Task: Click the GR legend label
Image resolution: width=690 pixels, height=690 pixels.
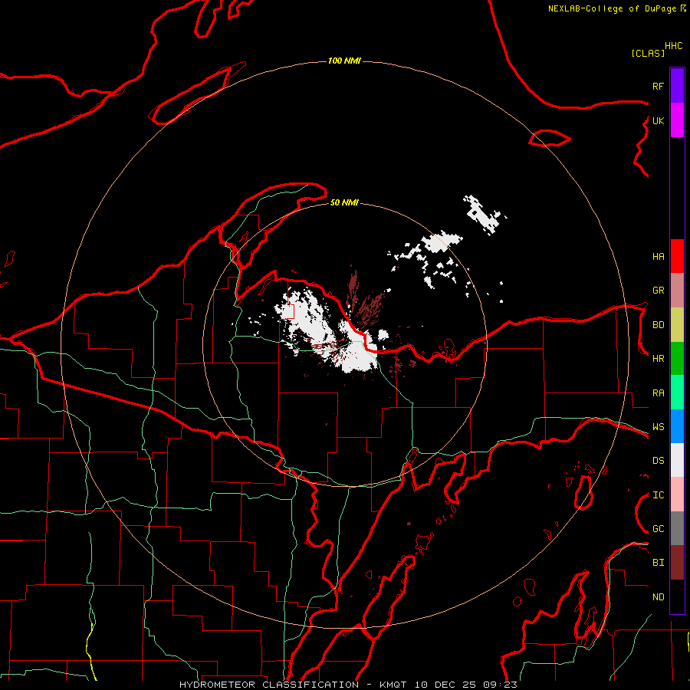Action: coord(658,291)
